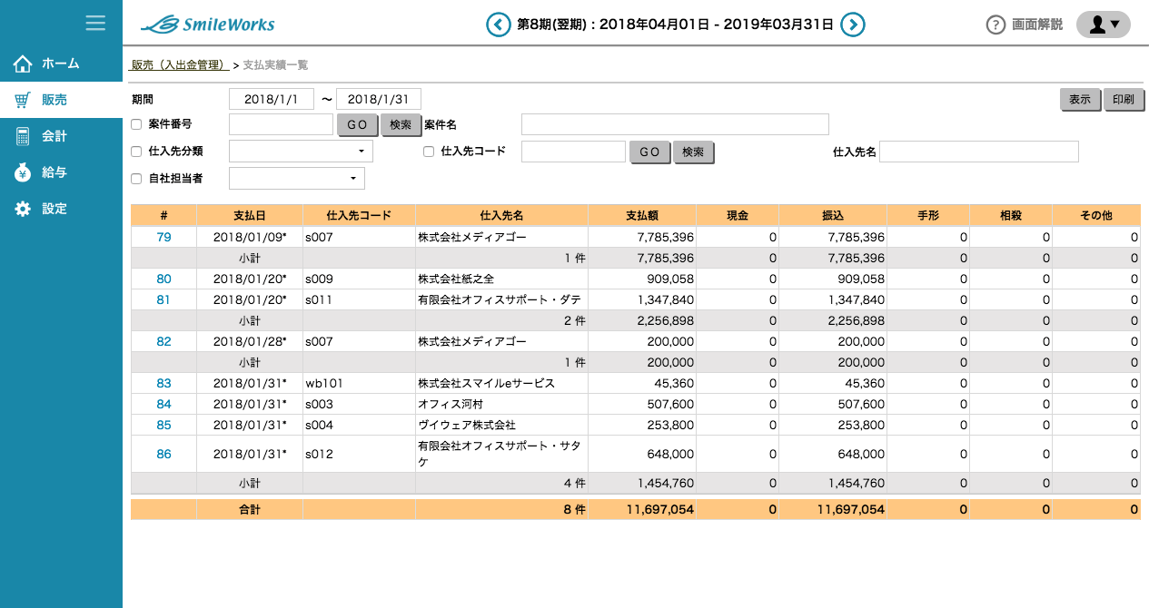The height and width of the screenshot is (608, 1149).
Task: Click the 仕入先名 text field
Action: (979, 152)
